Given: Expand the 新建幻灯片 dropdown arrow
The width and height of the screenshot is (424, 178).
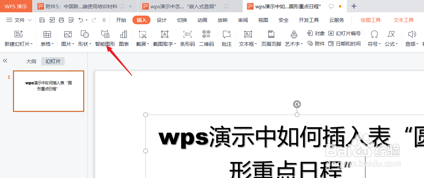Looking at the screenshot, I should 32,44.
